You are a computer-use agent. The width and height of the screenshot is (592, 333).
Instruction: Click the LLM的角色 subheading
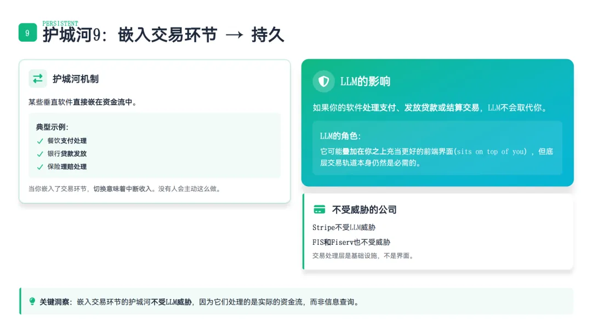pyautogui.click(x=340, y=136)
